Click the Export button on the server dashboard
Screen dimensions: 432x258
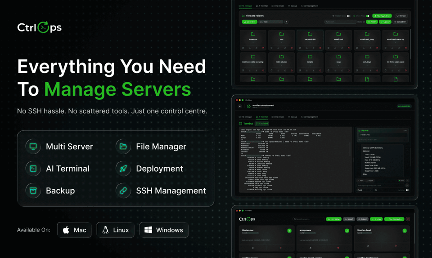(x=362, y=219)
